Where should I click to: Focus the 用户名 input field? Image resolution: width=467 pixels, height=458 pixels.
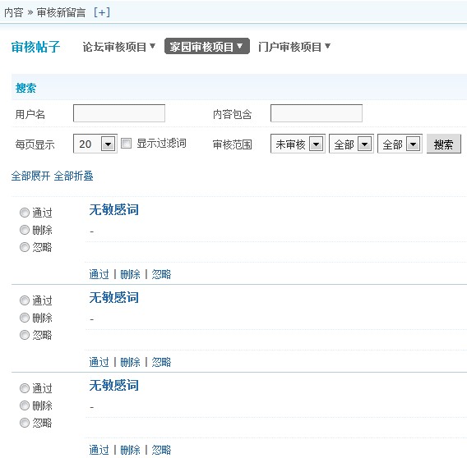119,113
